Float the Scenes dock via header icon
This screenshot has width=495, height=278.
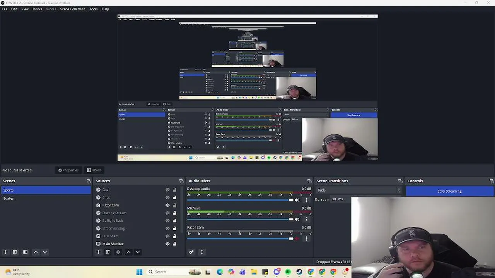[x=89, y=181]
